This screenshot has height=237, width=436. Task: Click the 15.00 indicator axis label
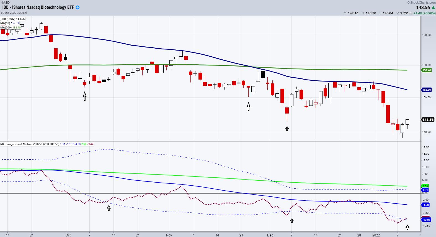[426, 154]
